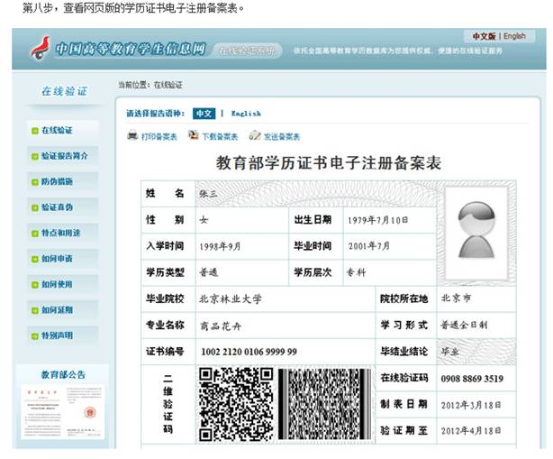
Task: Click 打印备案表 link text
Action: coord(159,137)
